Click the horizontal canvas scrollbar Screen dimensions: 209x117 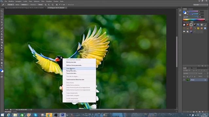pyautogui.click(x=112, y=110)
